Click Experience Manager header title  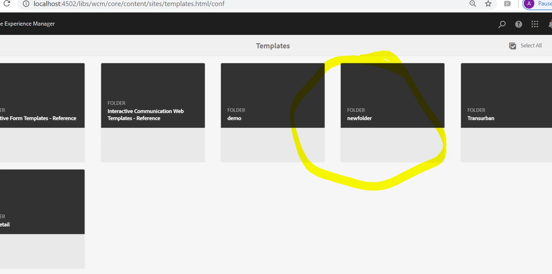coord(28,24)
